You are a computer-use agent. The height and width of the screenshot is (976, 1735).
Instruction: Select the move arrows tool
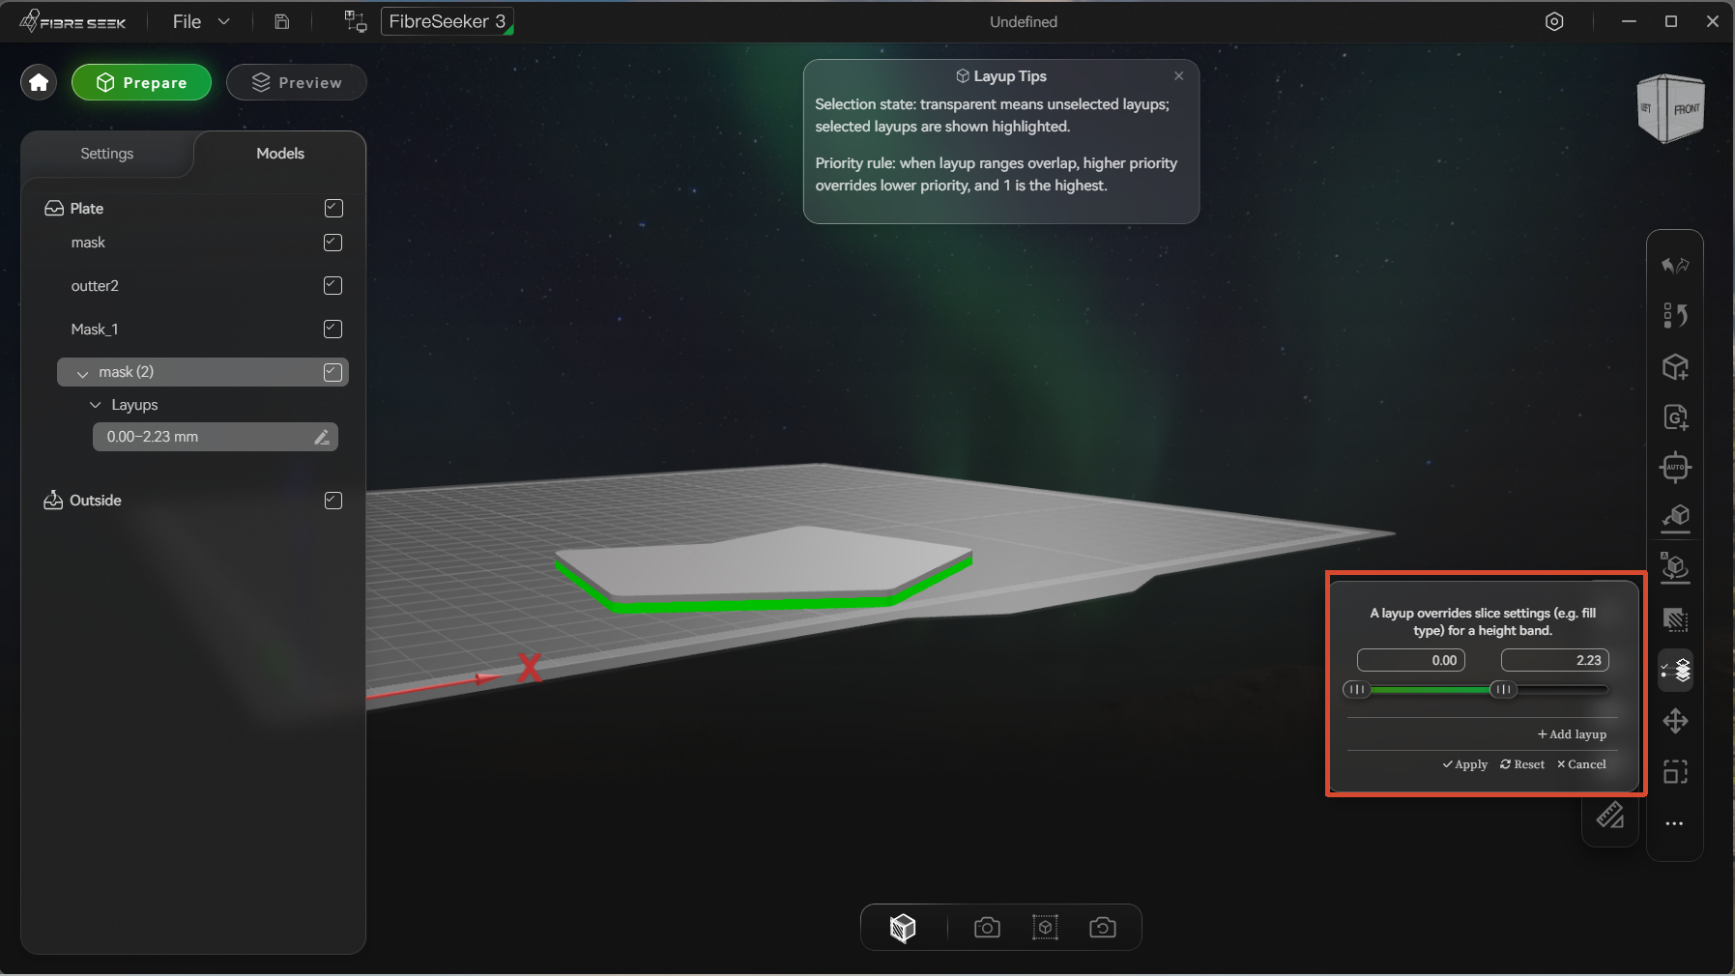(x=1675, y=721)
